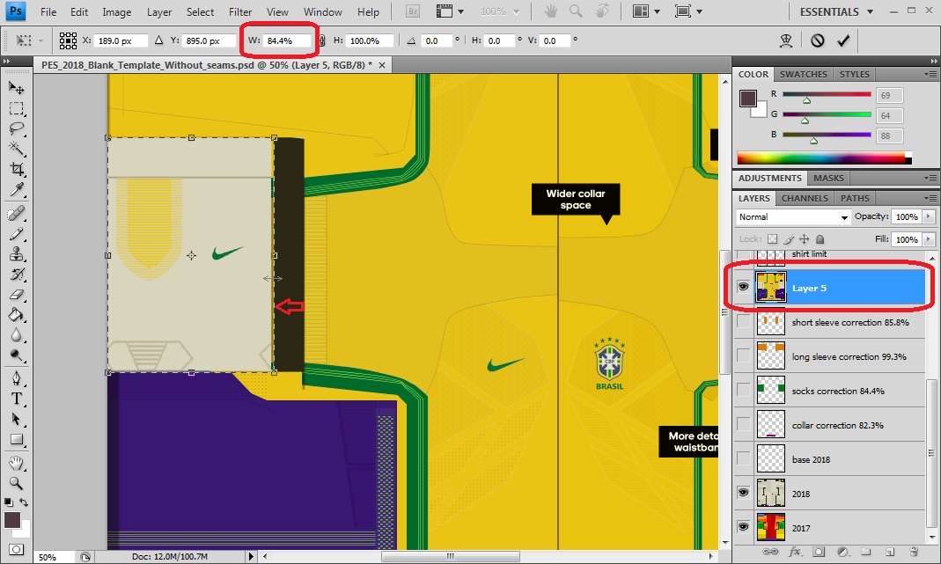The height and width of the screenshot is (564, 941).
Task: Open the File menu
Action: point(48,12)
